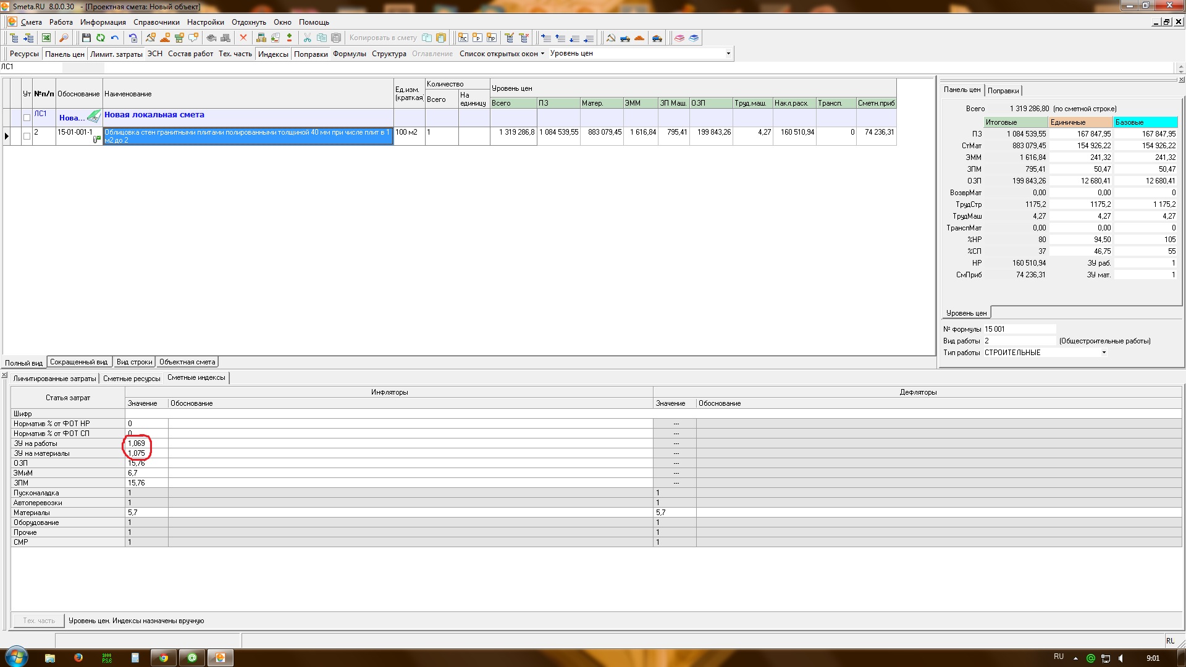This screenshot has height=667, width=1186.
Task: Switch to Лимитированные затраты tab
Action: (53, 377)
